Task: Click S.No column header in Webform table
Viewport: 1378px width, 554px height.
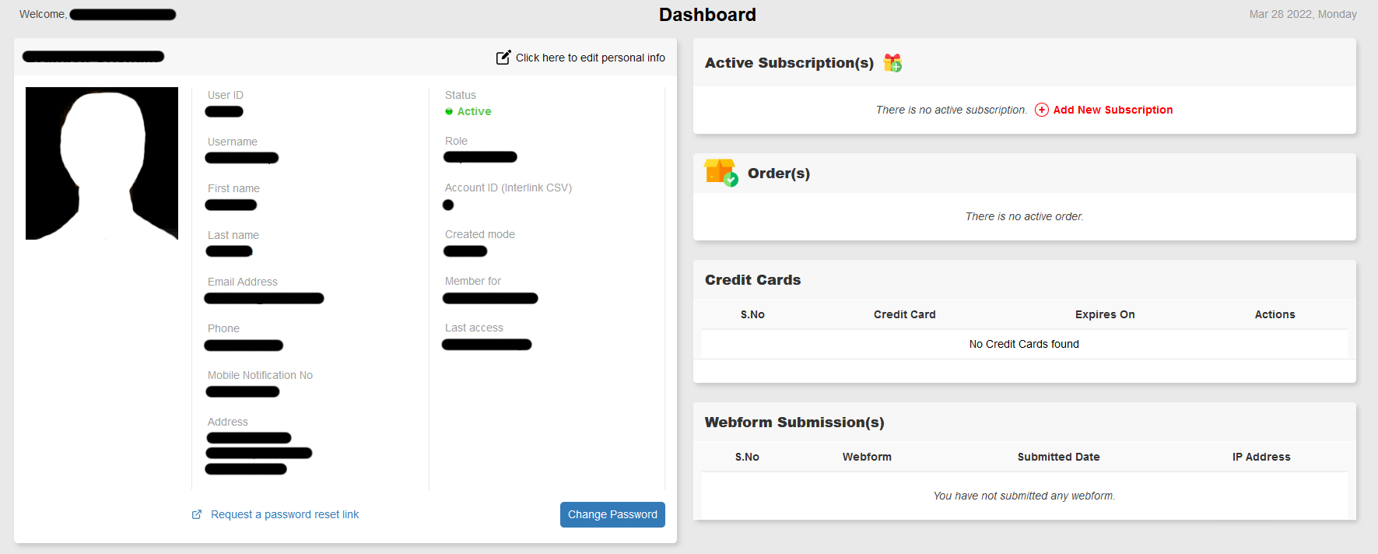Action: coord(747,457)
